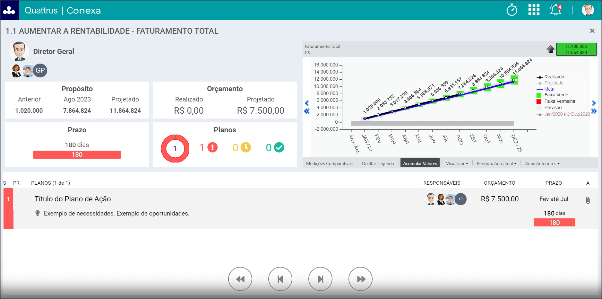602x299 pixels.
Task: Click the Quattrus logo icon
Action: (x=9, y=10)
